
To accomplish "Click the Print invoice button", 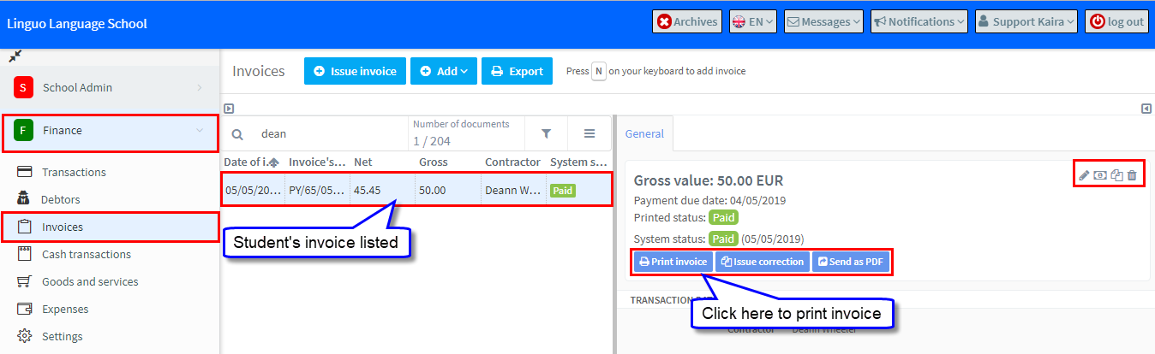I will (673, 262).
